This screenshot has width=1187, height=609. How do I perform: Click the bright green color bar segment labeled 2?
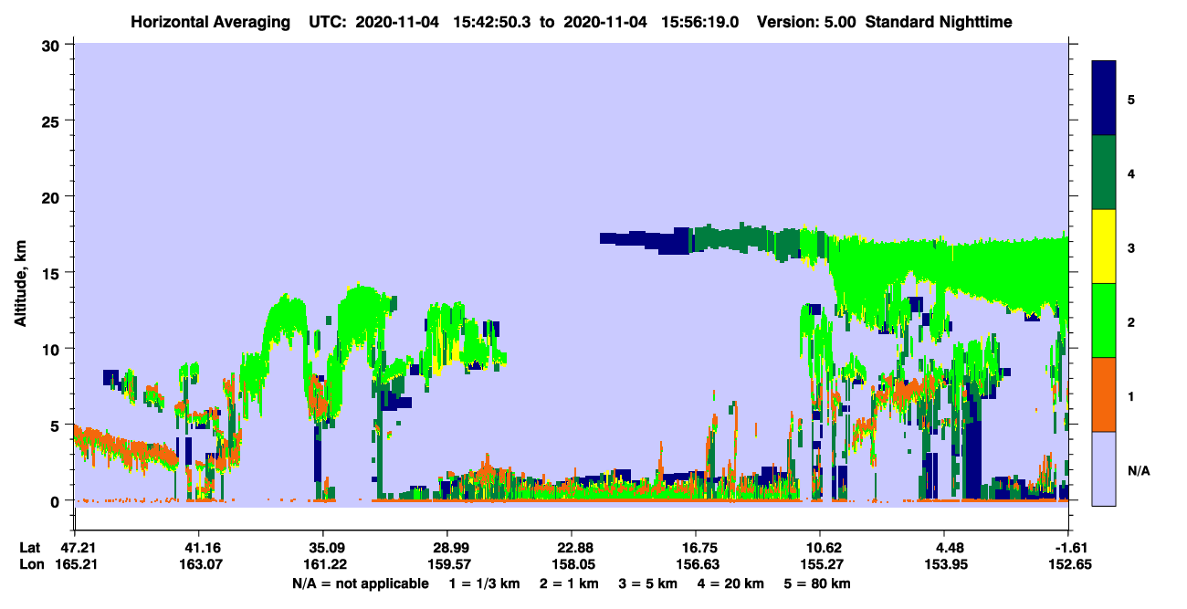coord(1104,320)
